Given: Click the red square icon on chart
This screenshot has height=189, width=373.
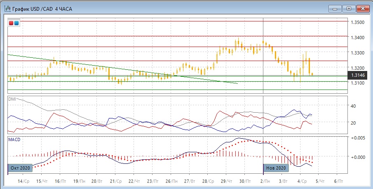Looking at the screenshot, I should click(11, 23).
